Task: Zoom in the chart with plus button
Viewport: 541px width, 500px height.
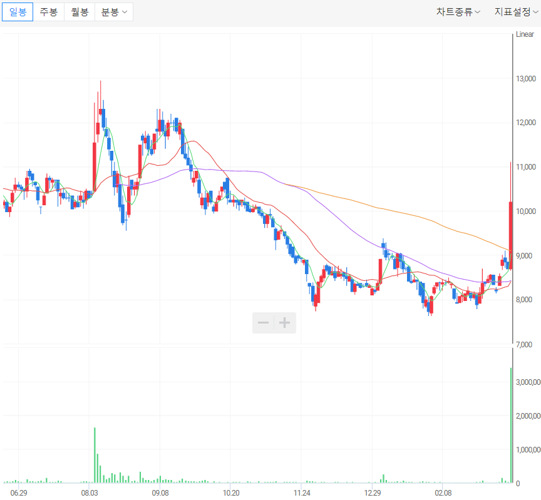Action: click(285, 323)
